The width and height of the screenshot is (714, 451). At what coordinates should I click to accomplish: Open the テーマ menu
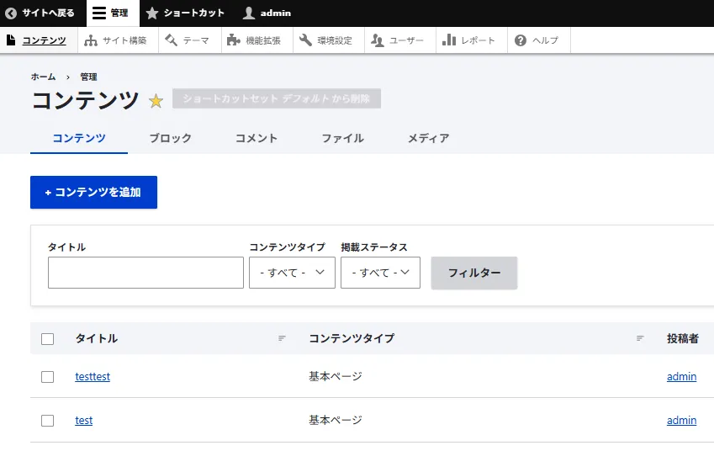[187, 40]
